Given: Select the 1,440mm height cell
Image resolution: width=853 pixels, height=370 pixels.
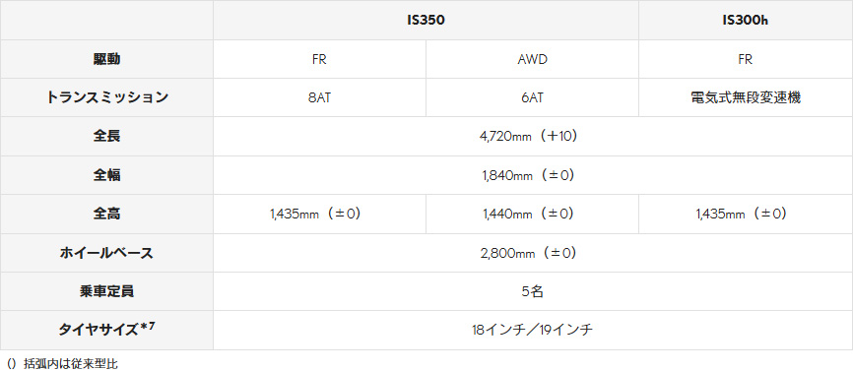Looking at the screenshot, I should coord(532,215).
